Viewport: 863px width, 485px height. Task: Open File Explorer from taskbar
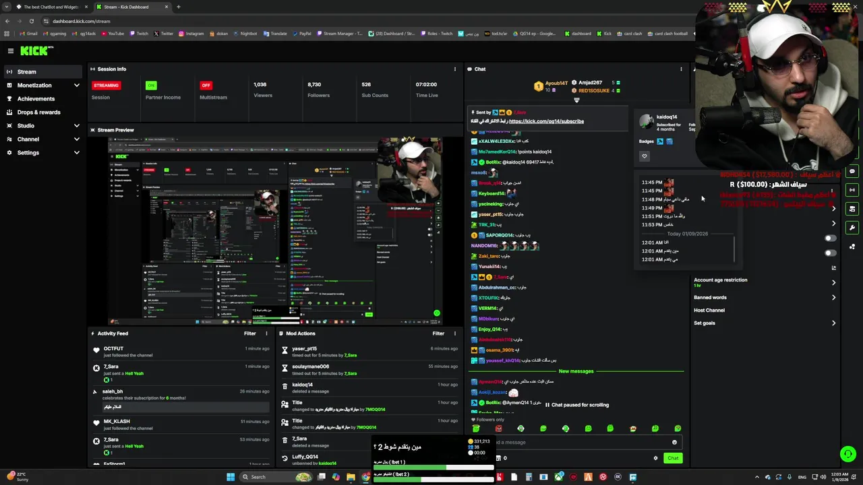(x=351, y=477)
